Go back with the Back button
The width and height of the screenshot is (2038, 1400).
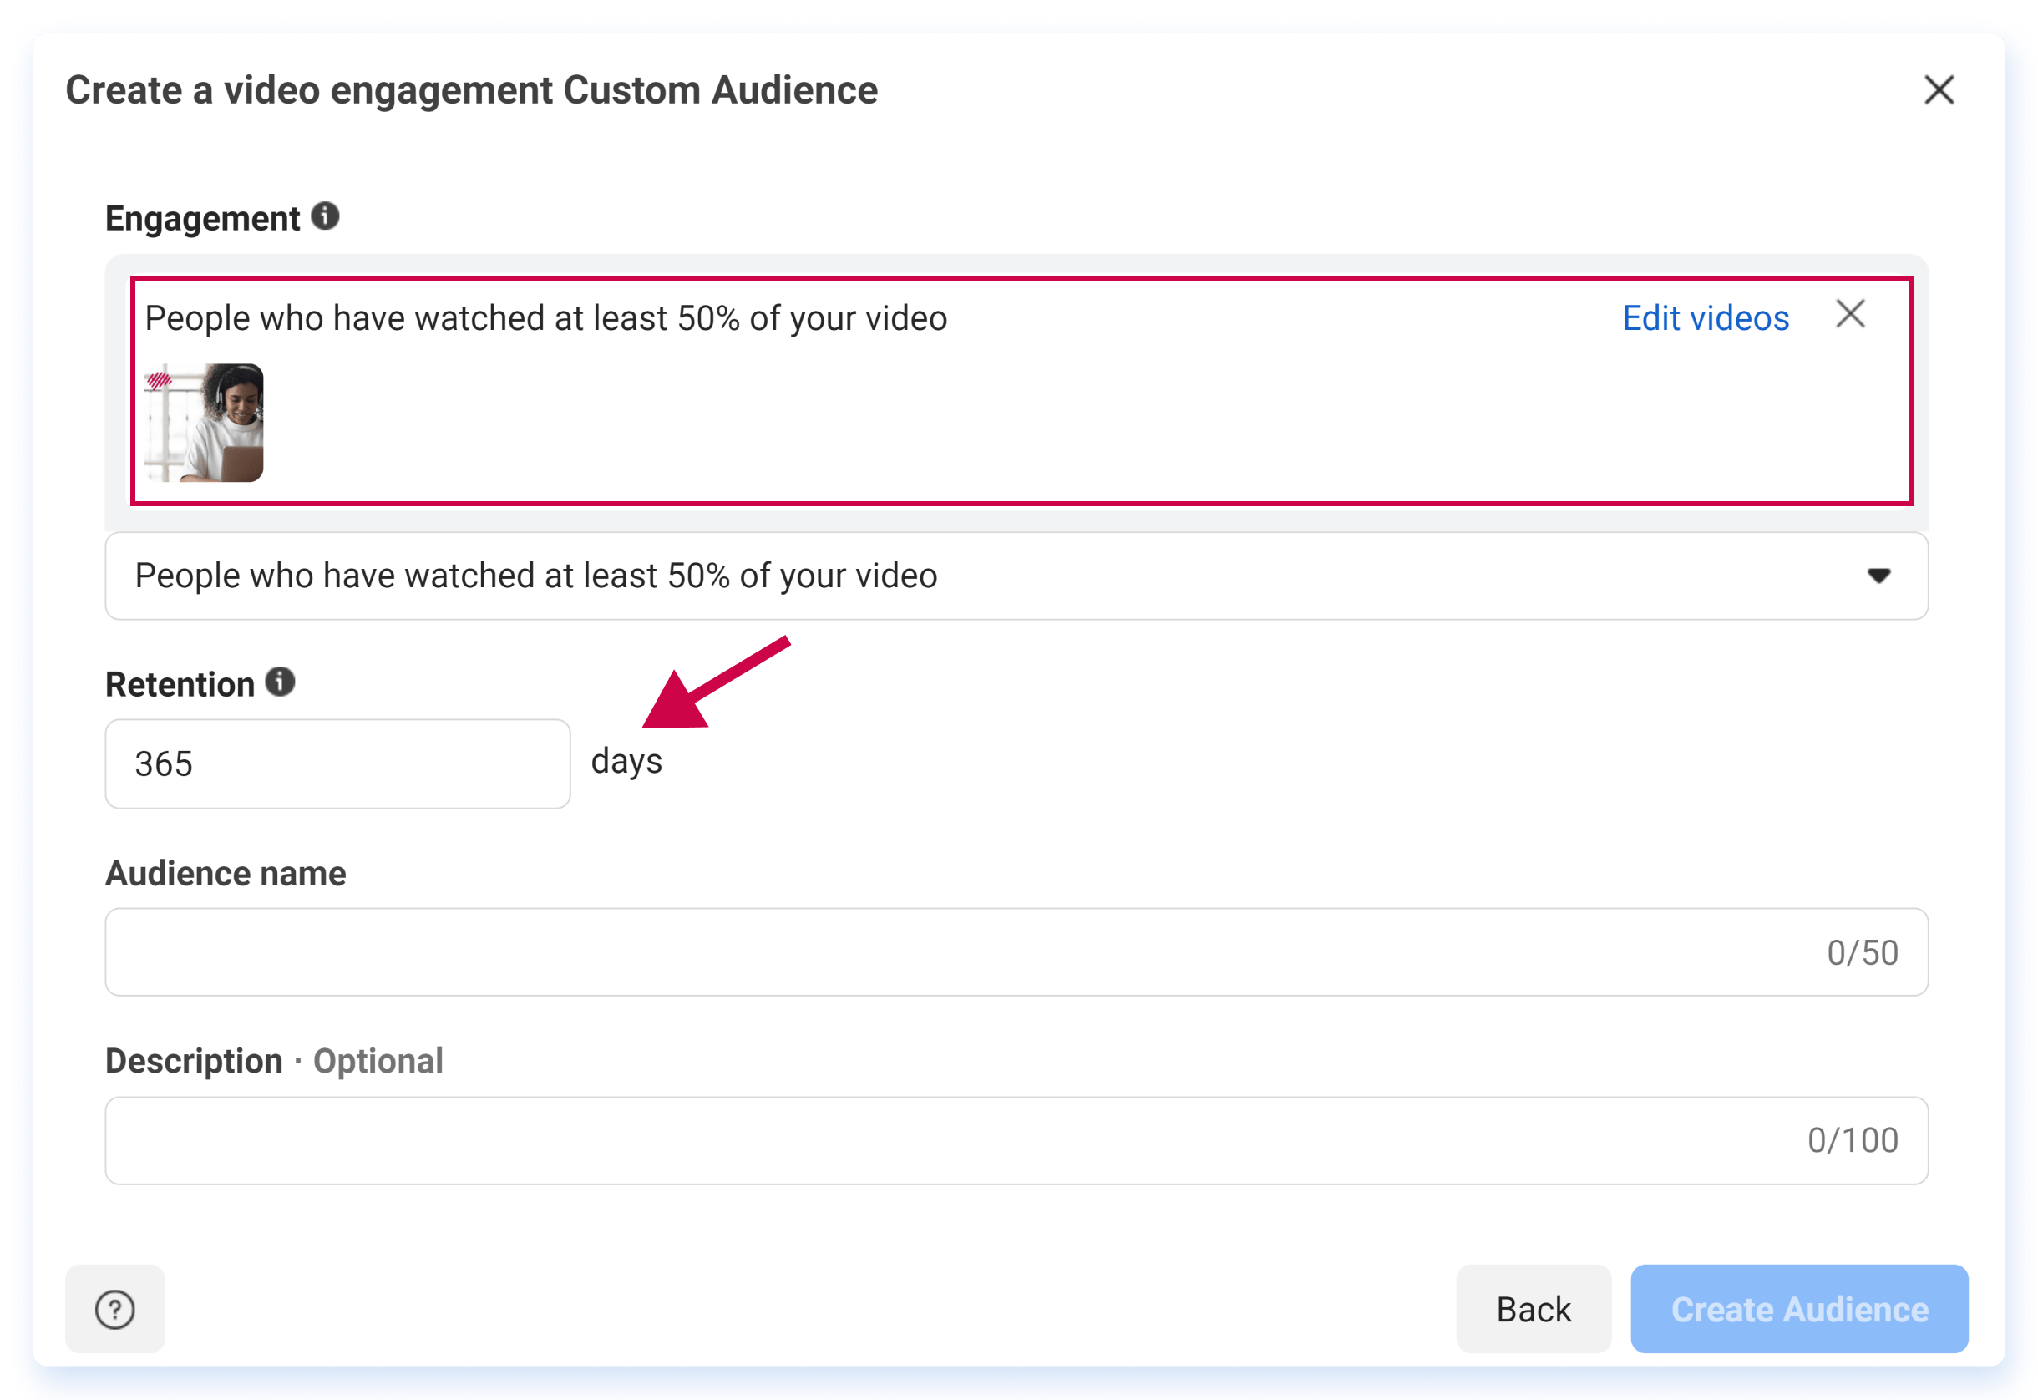pos(1534,1309)
